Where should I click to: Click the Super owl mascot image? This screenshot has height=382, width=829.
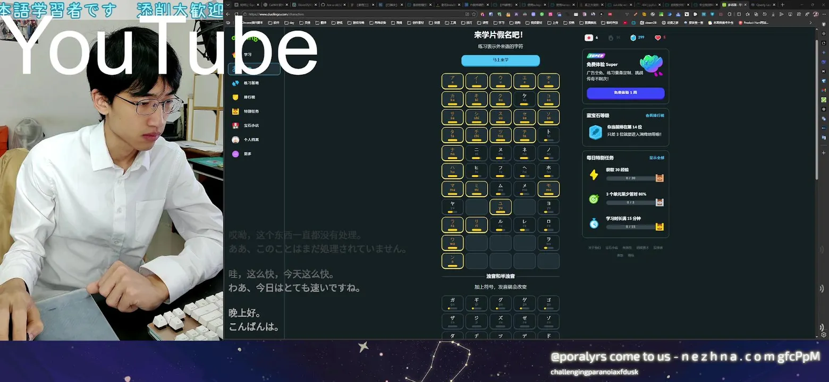[651, 65]
